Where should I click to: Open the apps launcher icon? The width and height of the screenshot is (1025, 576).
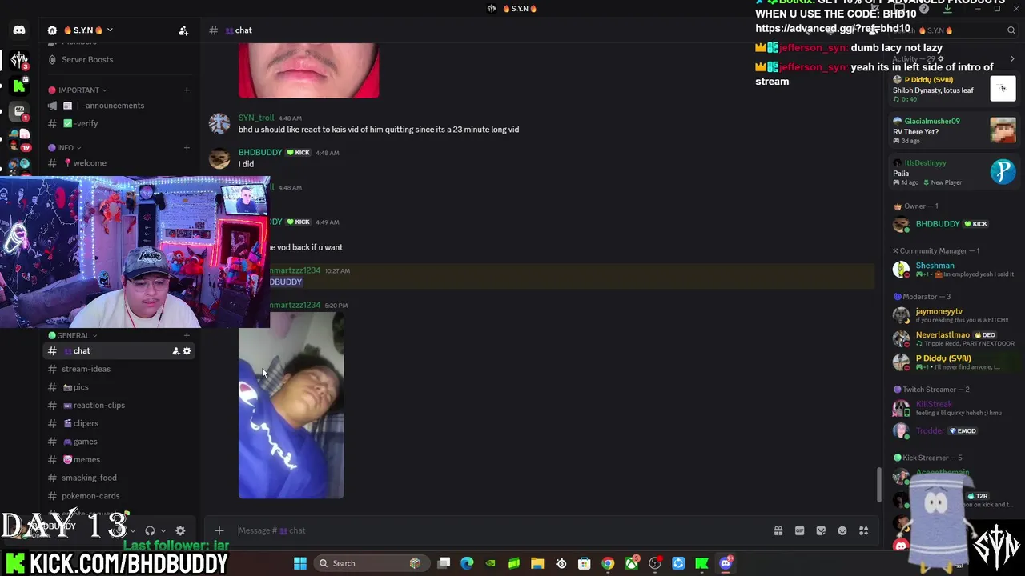863,530
